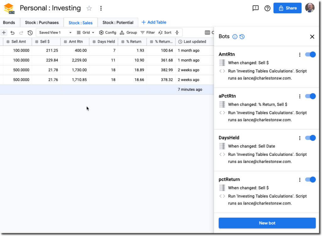Click the row height adjust icon
This screenshot has width=322, height=236.
[177, 33]
